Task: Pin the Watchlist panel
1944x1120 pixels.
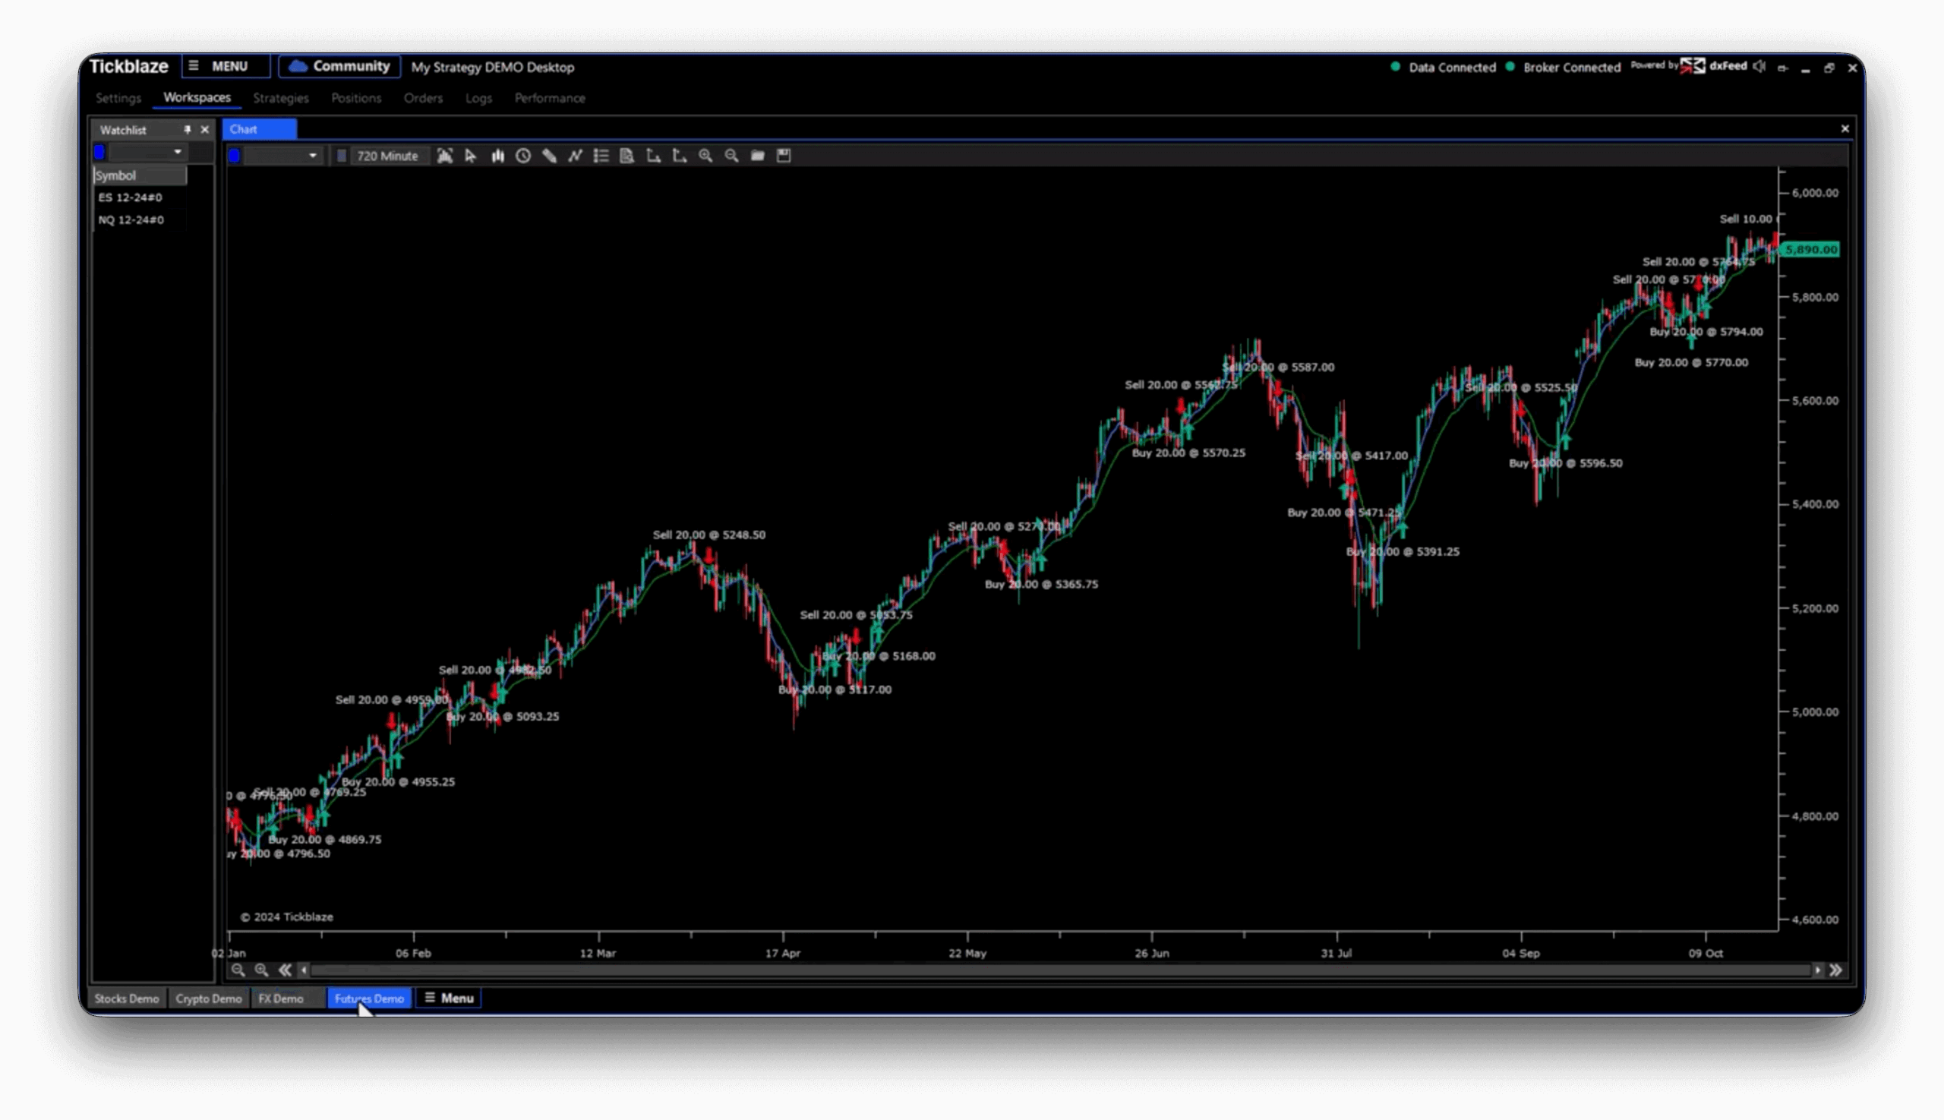Action: [187, 130]
